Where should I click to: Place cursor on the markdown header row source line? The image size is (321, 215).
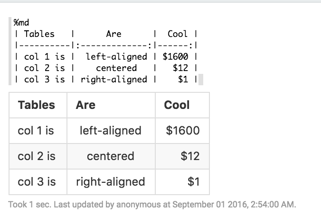[x=105, y=34]
